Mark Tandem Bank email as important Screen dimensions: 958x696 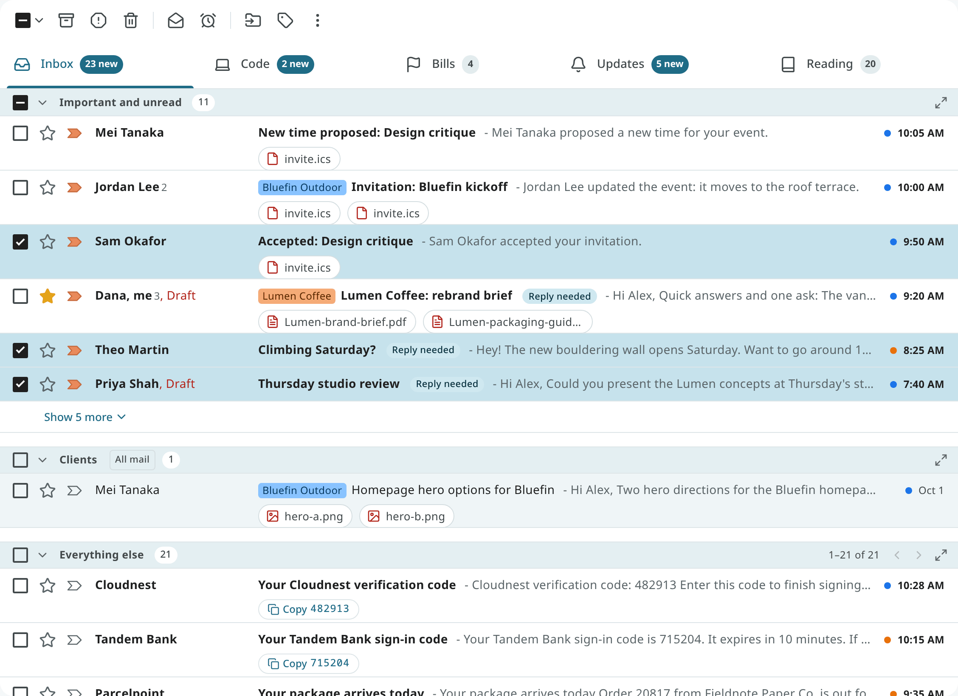pyautogui.click(x=74, y=640)
